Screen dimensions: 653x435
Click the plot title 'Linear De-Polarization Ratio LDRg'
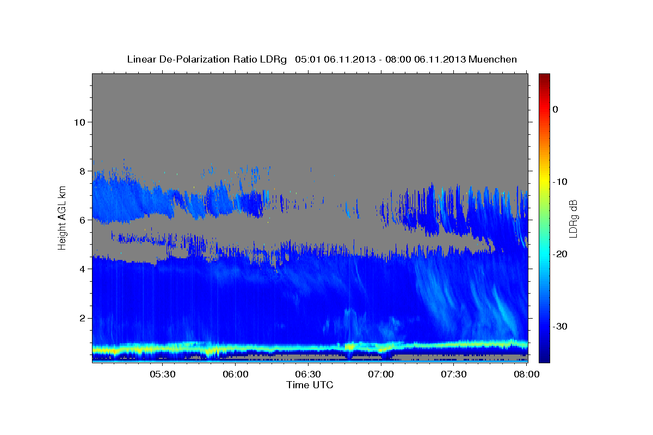click(x=207, y=59)
